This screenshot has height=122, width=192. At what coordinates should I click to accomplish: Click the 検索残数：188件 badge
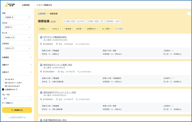pos(113,21)
